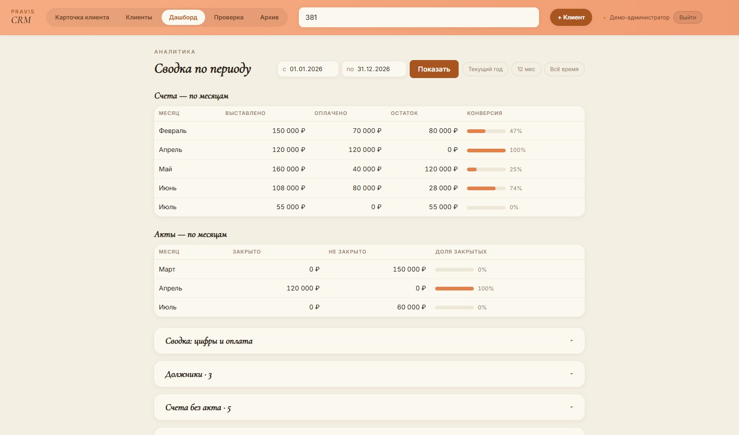Click the 74% conversion bar for Июнь
739x435 pixels.
click(486, 188)
